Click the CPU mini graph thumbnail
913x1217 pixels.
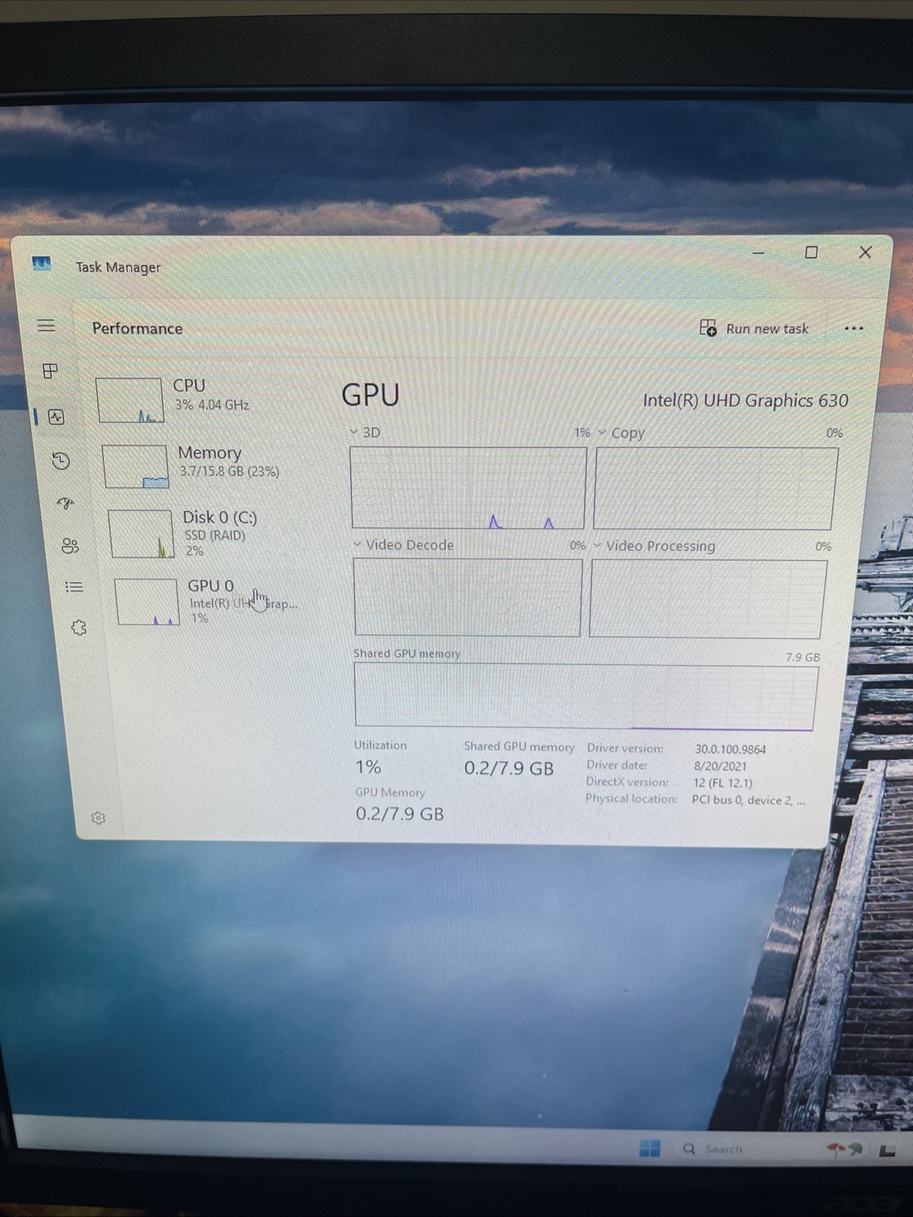[x=129, y=400]
